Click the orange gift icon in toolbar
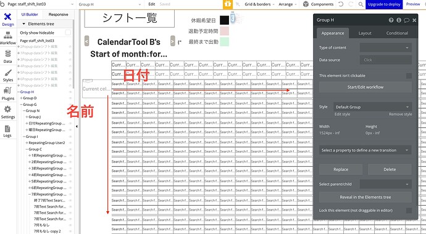426x234 pixels. [228, 4]
